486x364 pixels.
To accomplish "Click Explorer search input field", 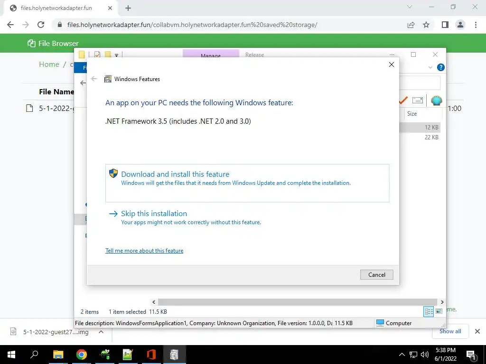I will point(420,83).
